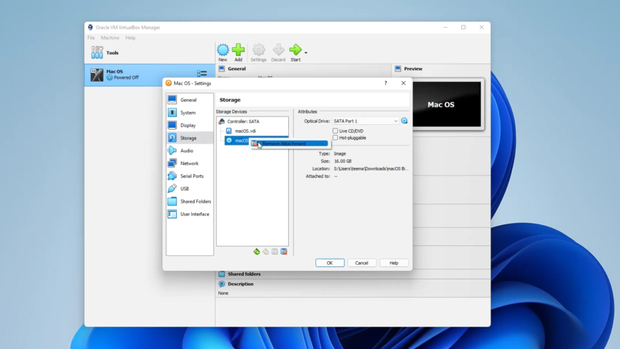Switch to the USB settings category
The image size is (620, 349).
point(190,189)
